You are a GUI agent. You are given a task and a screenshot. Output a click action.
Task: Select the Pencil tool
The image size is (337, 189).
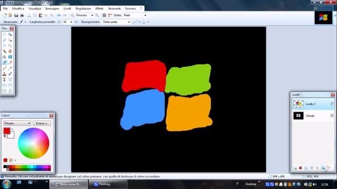tap(4, 68)
